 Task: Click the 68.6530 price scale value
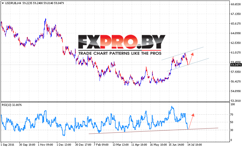pyautogui.click(x=236, y=4)
